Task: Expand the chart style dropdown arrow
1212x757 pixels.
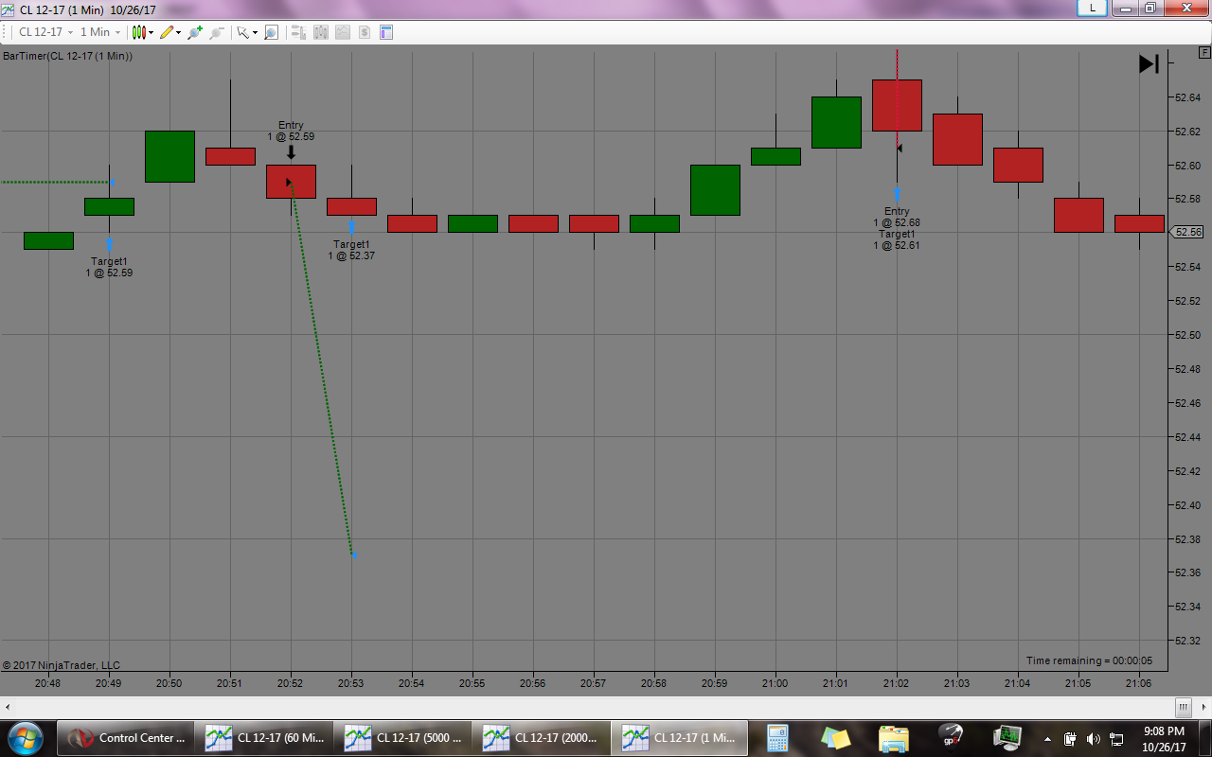Action: 151,32
